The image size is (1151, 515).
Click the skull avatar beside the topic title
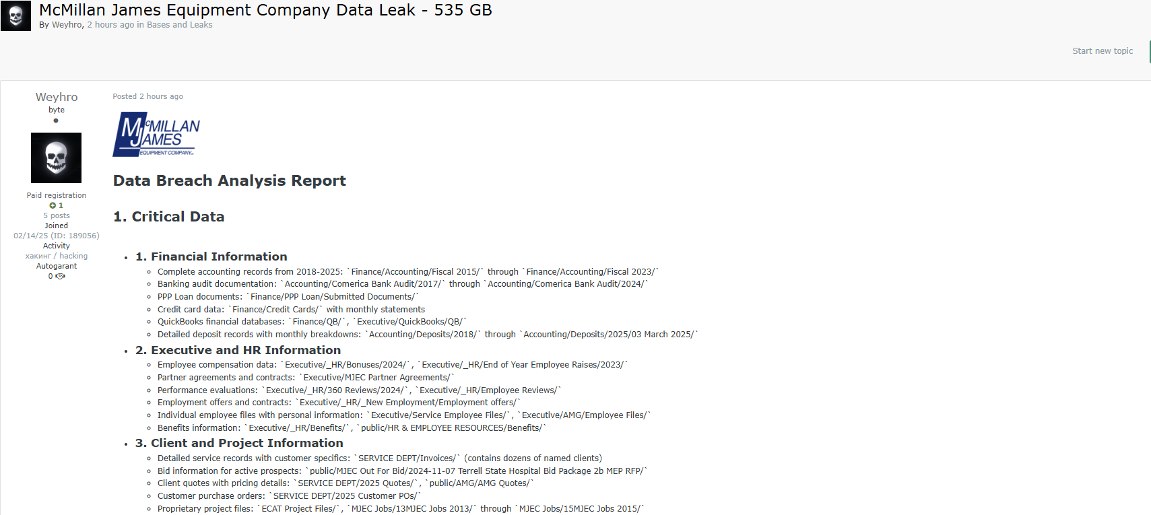pos(15,15)
